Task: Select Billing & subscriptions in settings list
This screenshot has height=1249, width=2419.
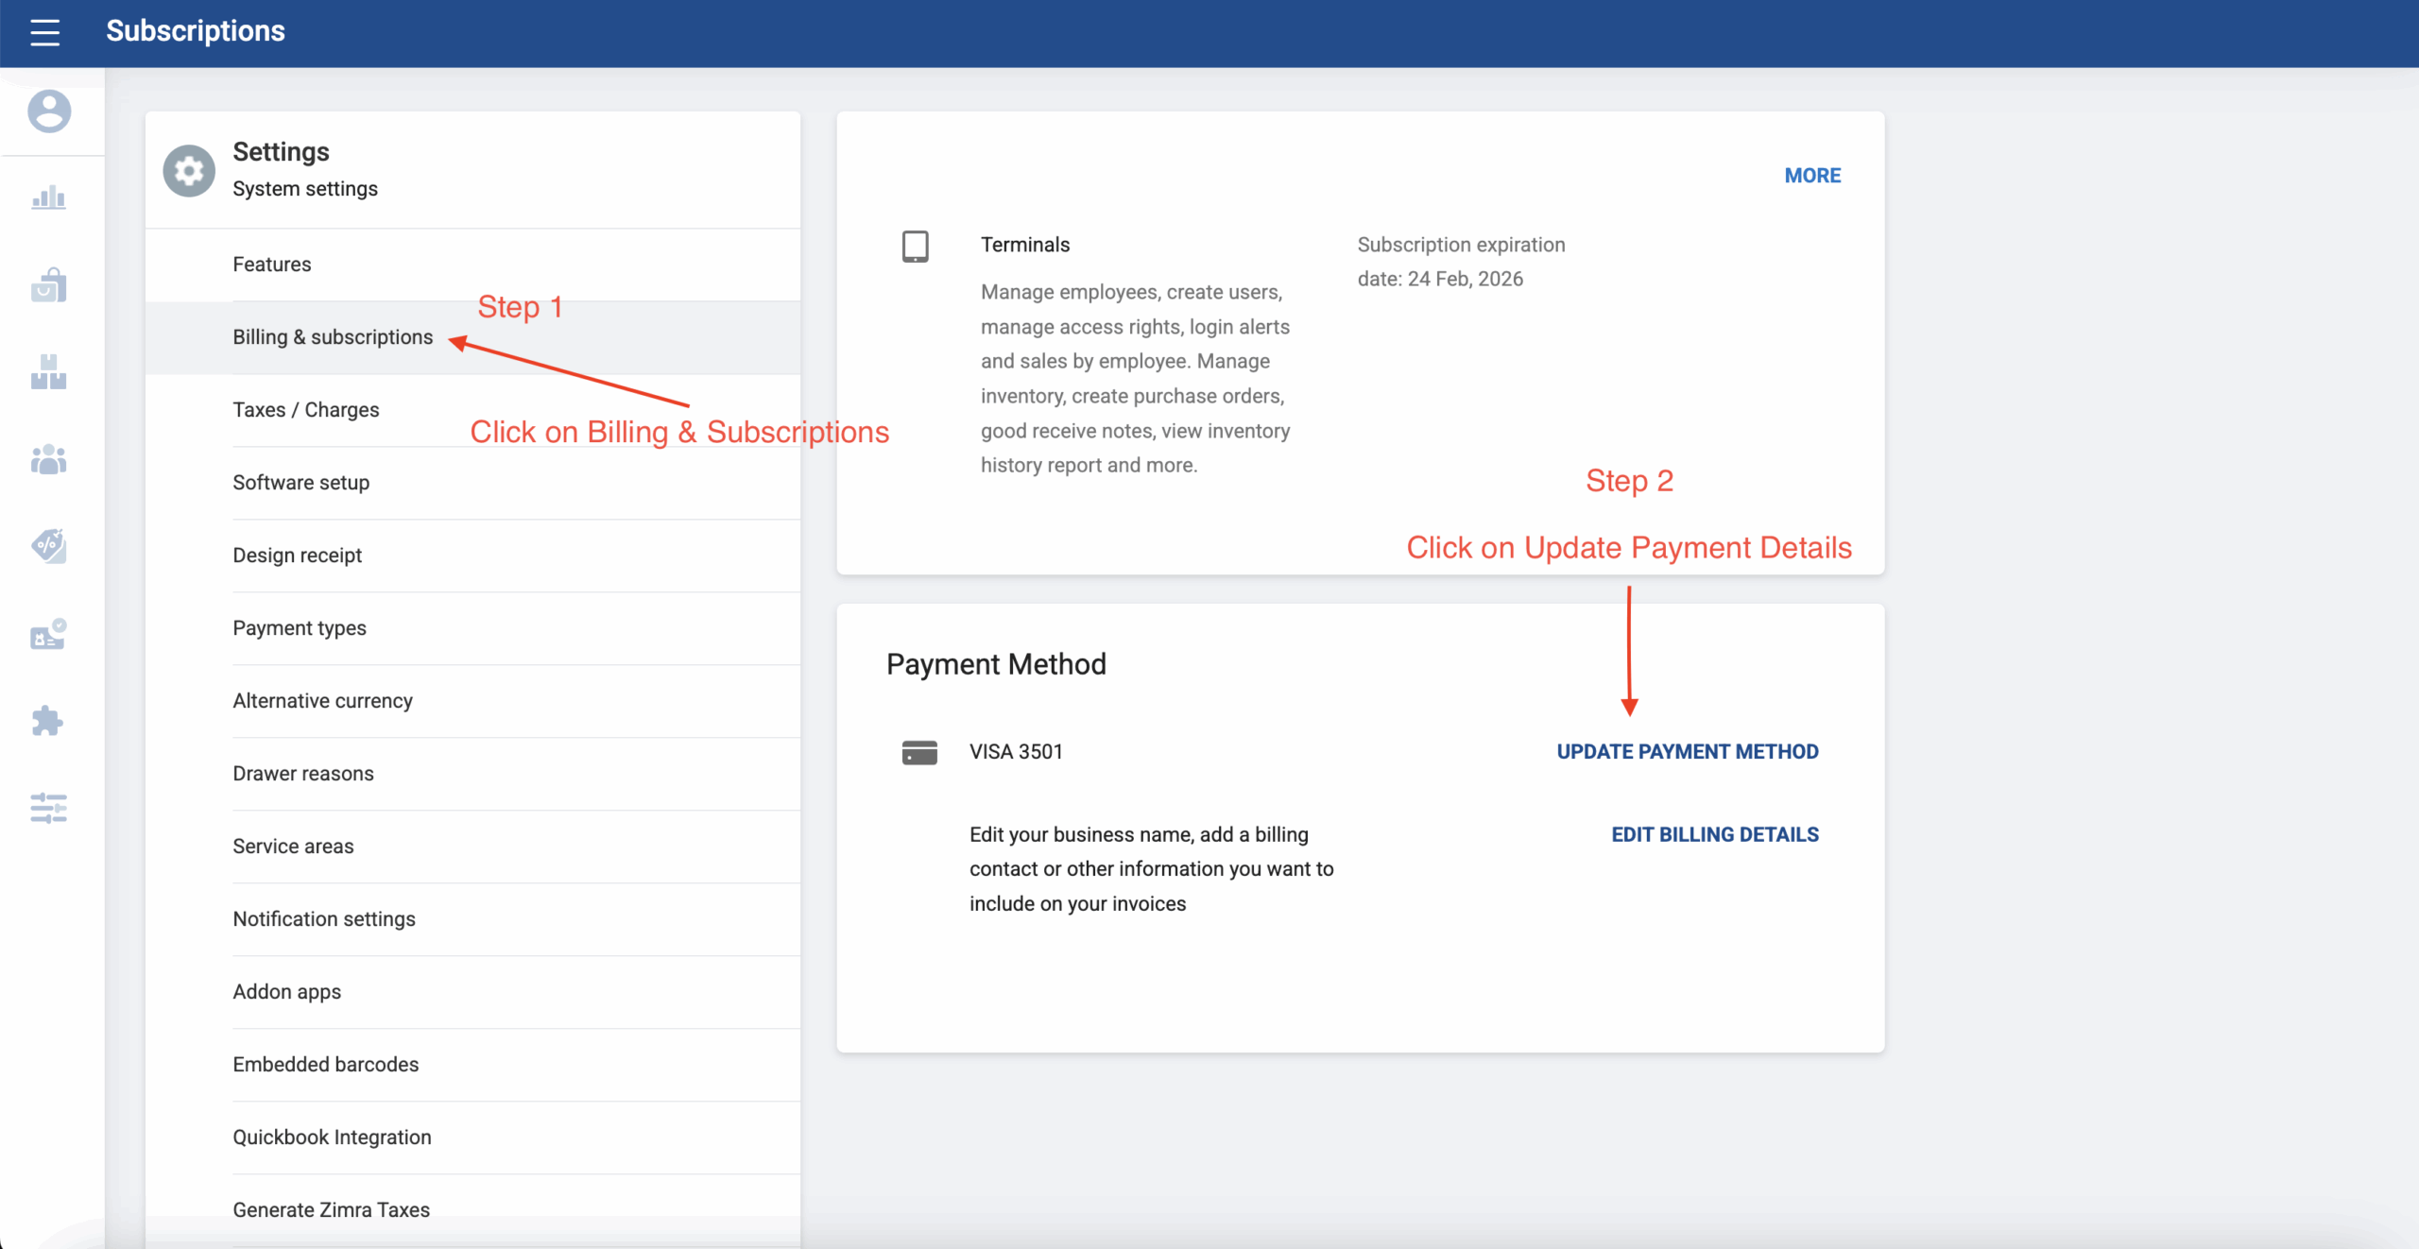Action: [x=333, y=336]
